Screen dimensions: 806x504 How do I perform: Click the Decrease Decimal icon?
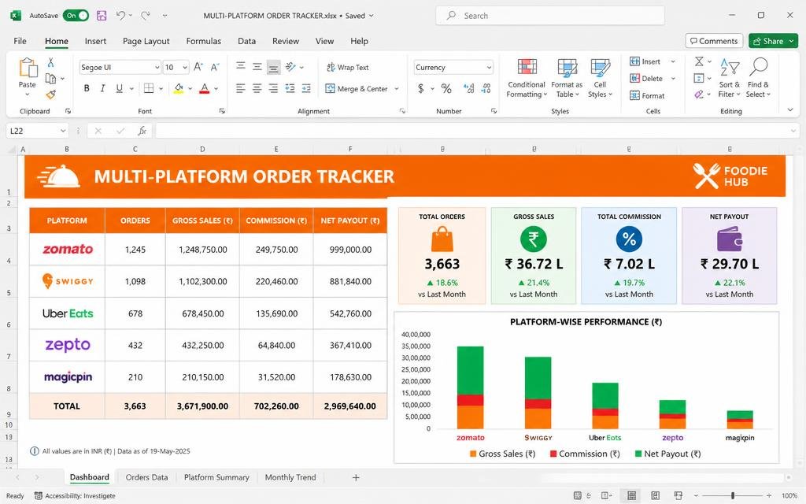[486, 88]
